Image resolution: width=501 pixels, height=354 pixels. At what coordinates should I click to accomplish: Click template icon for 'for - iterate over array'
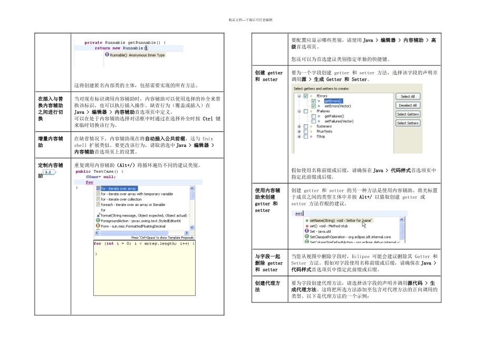pos(98,189)
